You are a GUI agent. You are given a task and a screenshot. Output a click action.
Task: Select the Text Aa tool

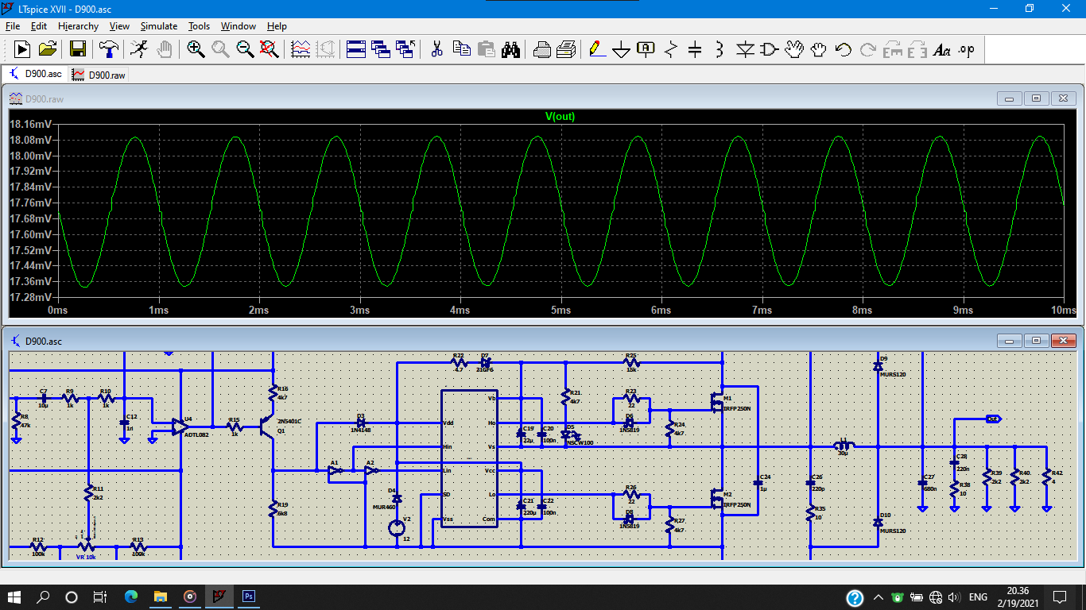(x=942, y=49)
